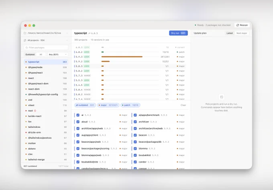Click the 261/261 count value
Image resolution: width=273 pixels, height=190 pixels.
coord(165,57)
